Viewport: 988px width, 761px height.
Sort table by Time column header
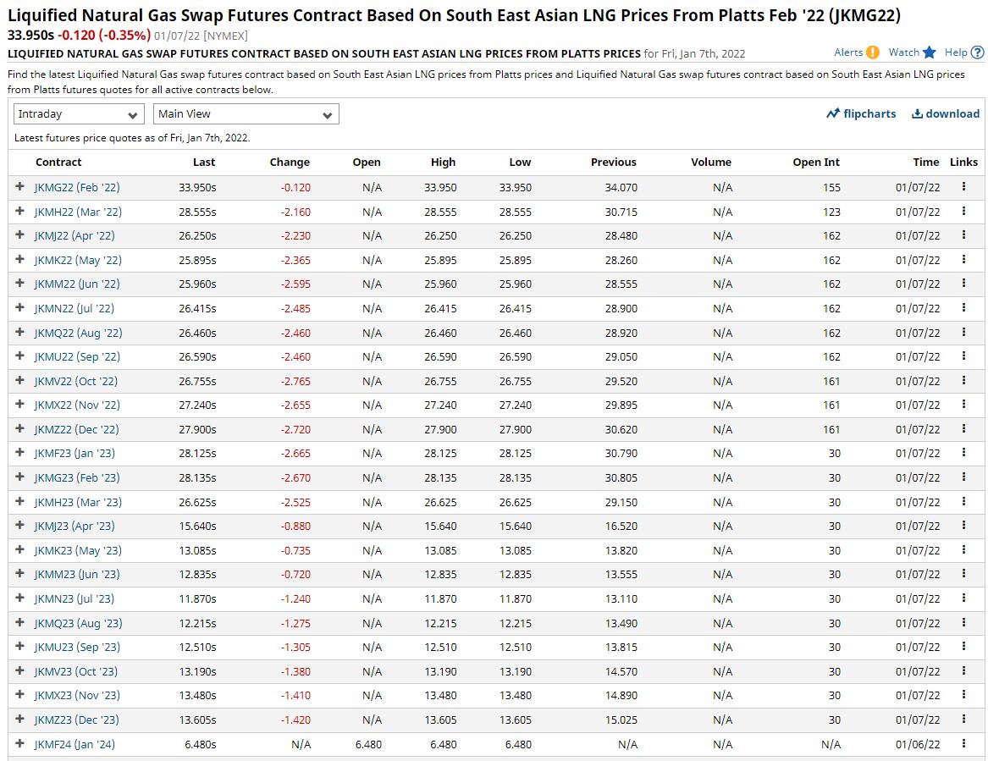925,162
